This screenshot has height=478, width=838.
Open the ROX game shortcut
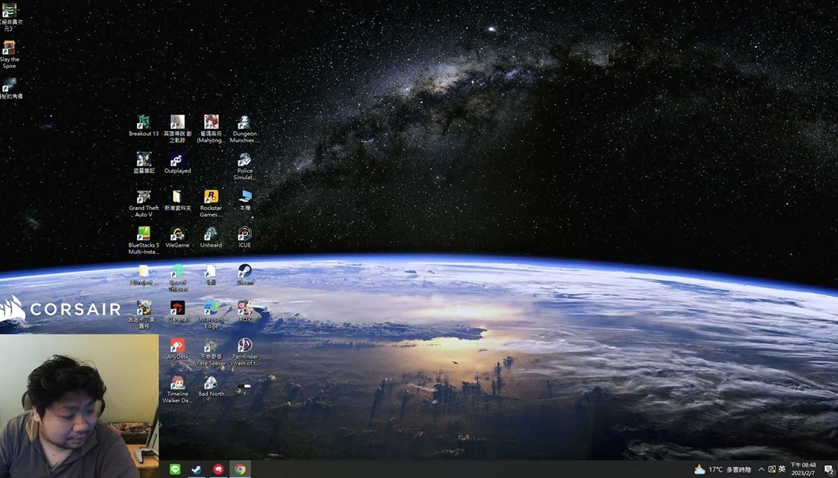[244, 312]
